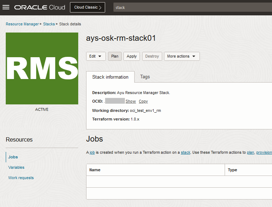The width and height of the screenshot is (272, 207).
Task: Select the Stack information tab
Action: click(110, 77)
